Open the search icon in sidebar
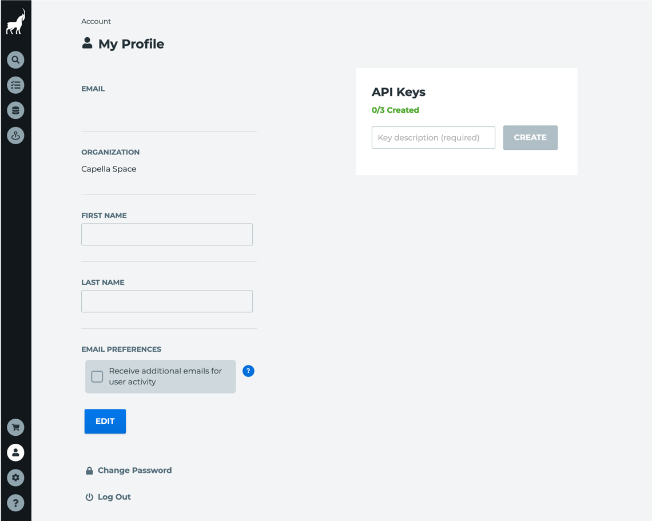Viewport: 652px width, 521px height. pos(15,60)
